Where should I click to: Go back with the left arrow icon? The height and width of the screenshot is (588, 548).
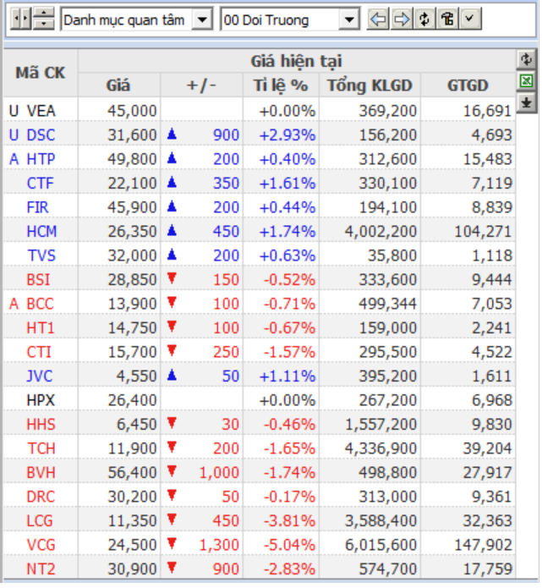378,19
